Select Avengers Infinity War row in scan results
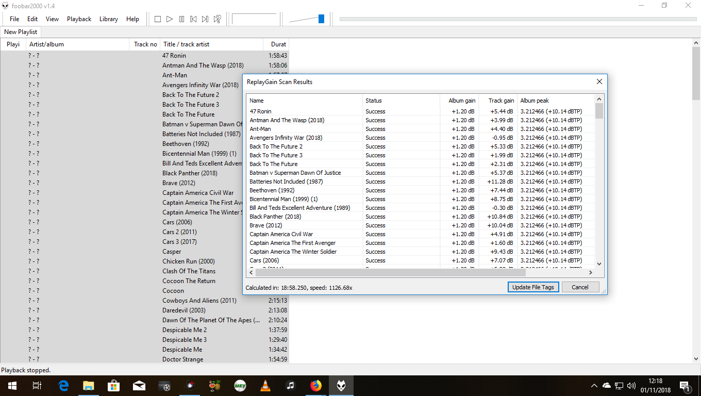The image size is (701, 396). point(421,138)
